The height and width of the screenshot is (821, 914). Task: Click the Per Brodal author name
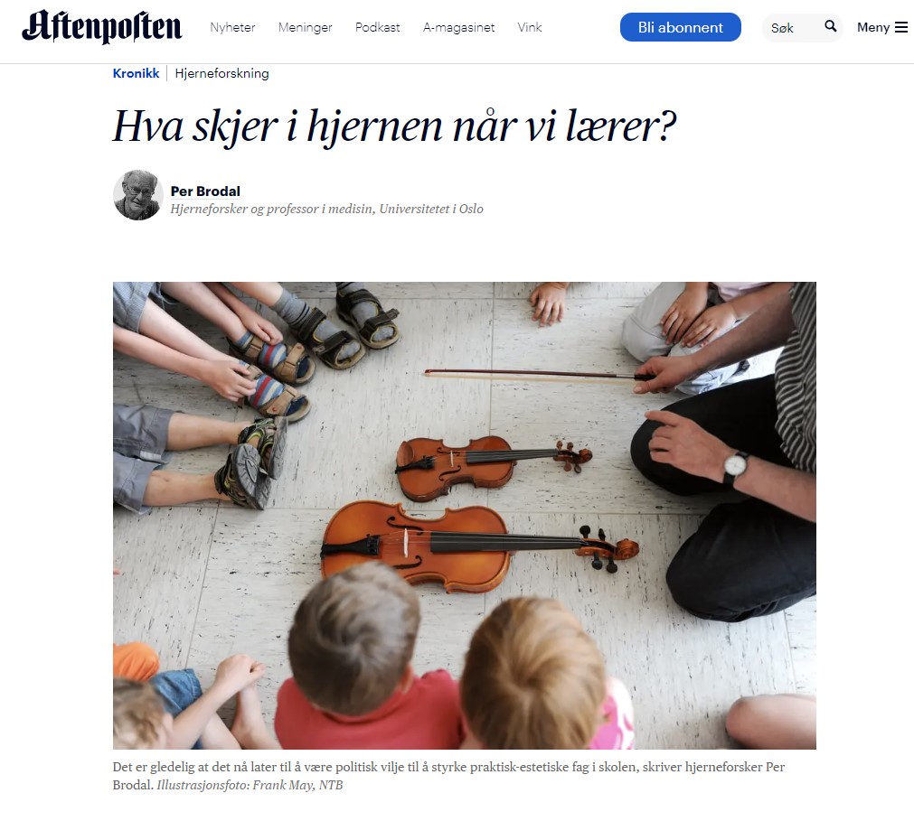tap(205, 191)
